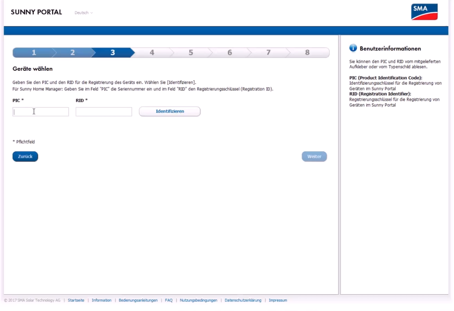Click the 'RID (Registration Identifier):' label
454x311 pixels.
[380, 94]
